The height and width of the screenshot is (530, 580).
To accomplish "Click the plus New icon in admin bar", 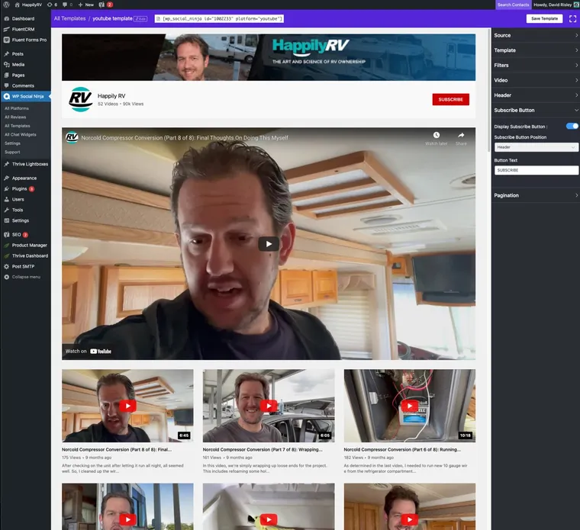I will point(80,5).
